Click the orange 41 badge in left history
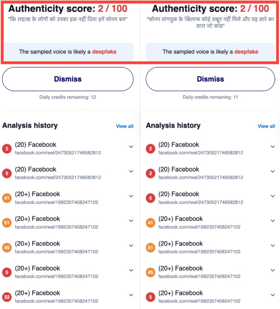This screenshot has width=280, height=309. [7, 198]
